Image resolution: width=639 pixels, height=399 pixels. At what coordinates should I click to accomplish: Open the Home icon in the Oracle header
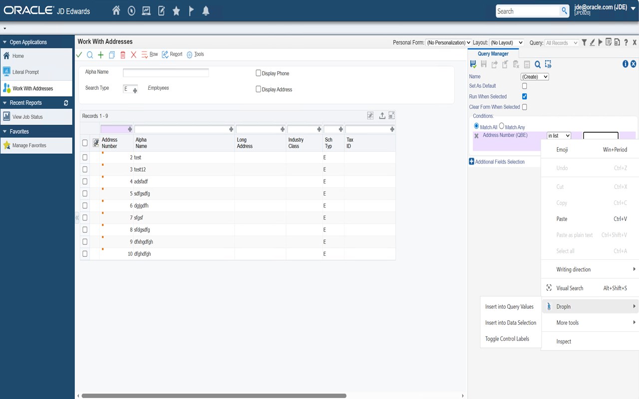pos(116,10)
